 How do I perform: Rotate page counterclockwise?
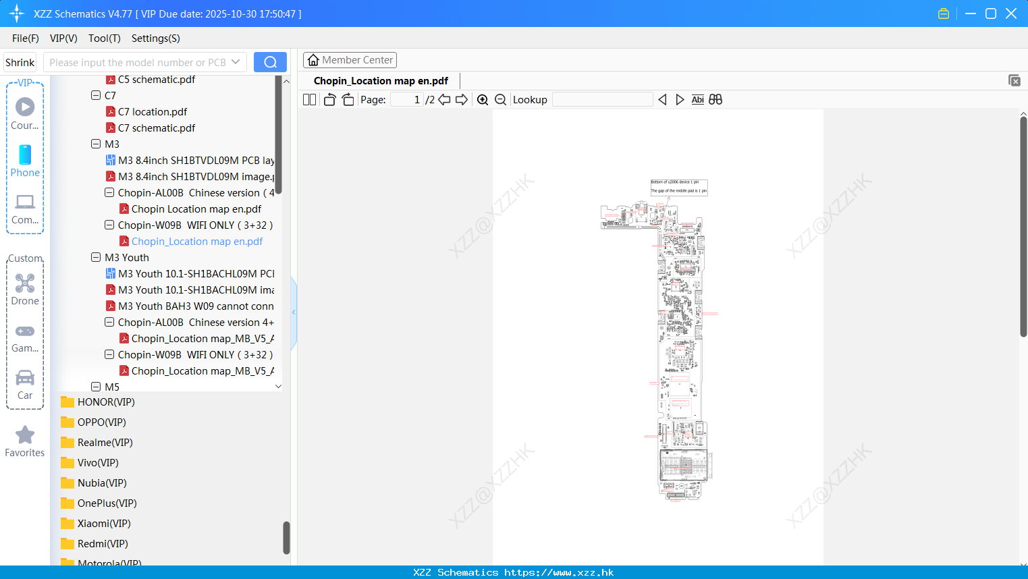(329, 99)
